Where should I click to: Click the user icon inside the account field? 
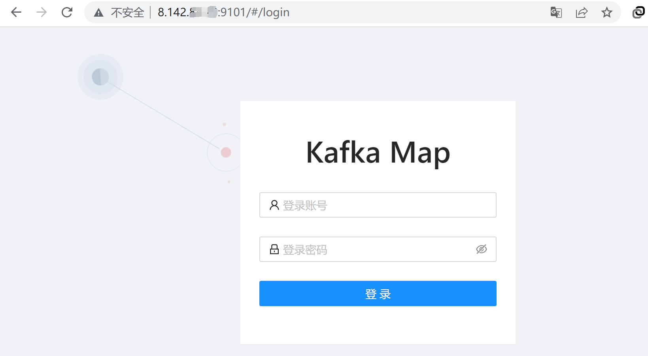point(273,205)
